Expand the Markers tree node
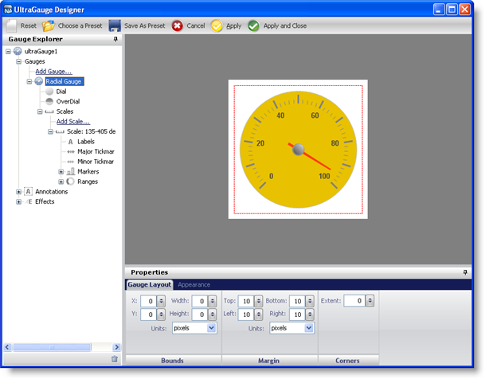Viewport: 485px width, 379px height. 61,171
